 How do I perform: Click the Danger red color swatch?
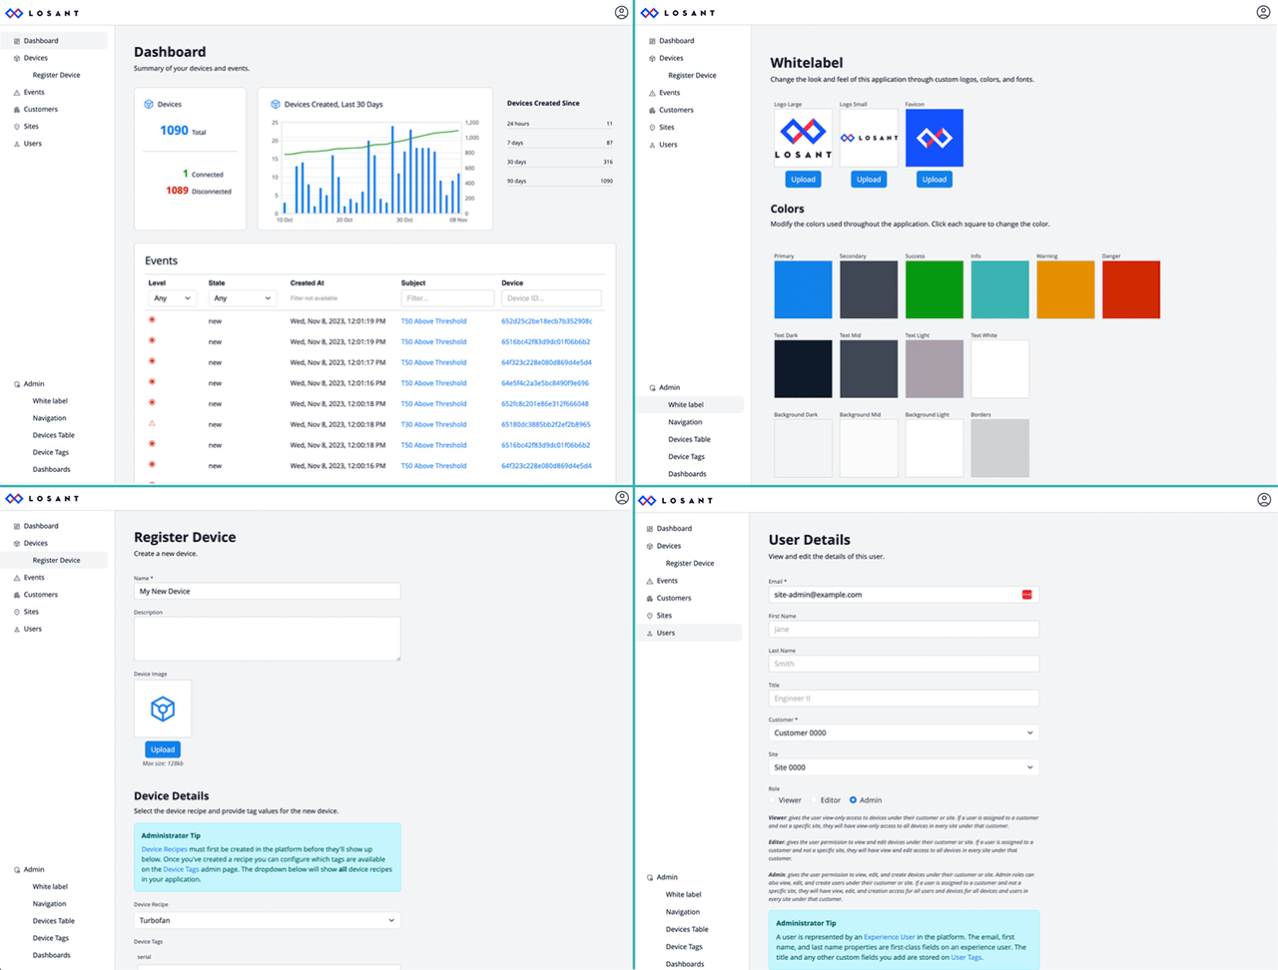click(x=1130, y=289)
